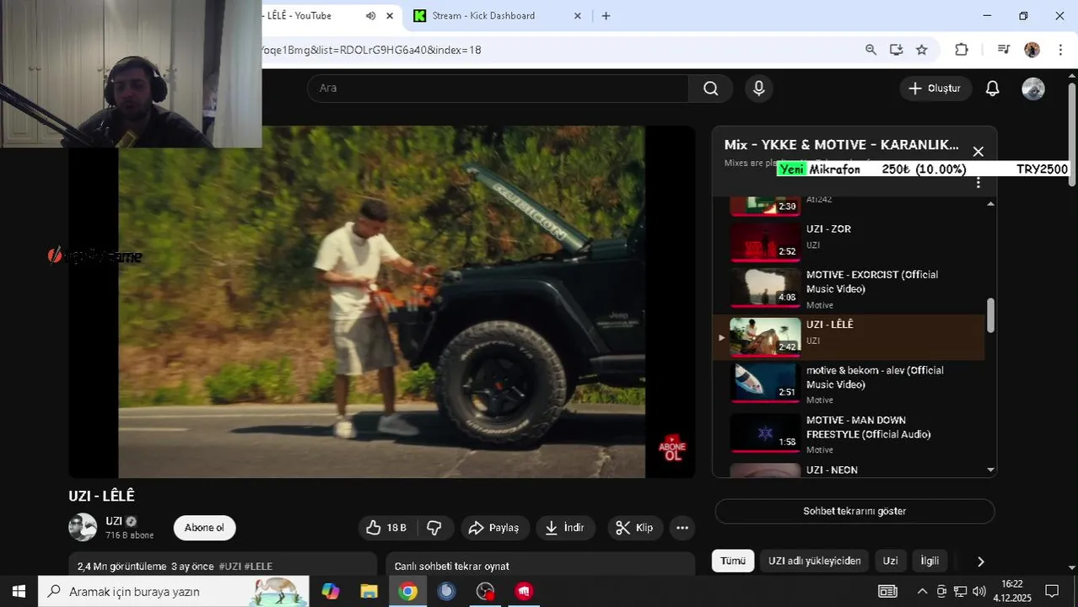Close the Stream - Kick Dashboard tab
The width and height of the screenshot is (1078, 607).
coord(578,16)
